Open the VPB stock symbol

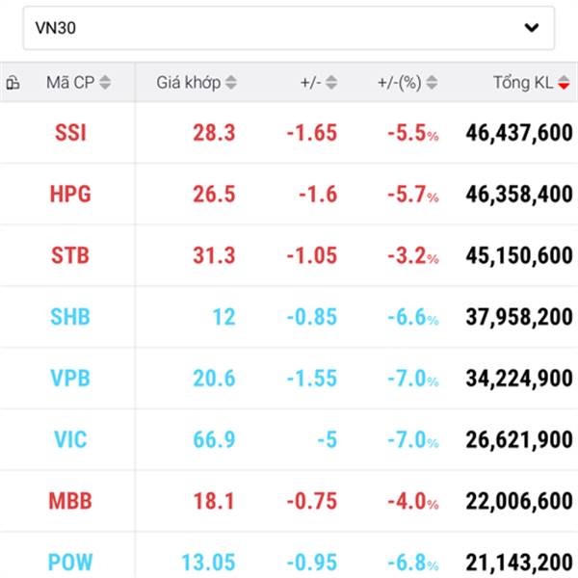tap(70, 379)
